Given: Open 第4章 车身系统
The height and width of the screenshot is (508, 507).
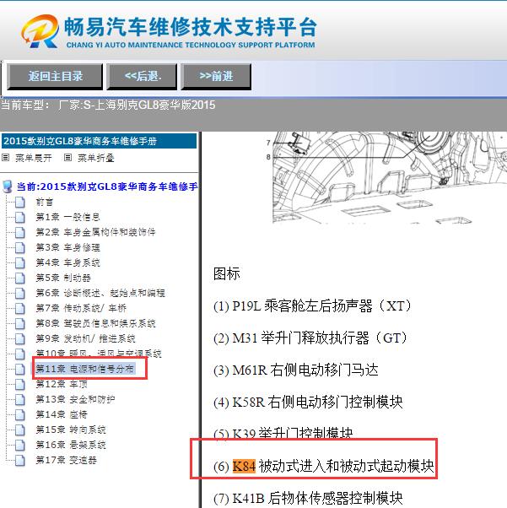Looking at the screenshot, I should pos(68,262).
